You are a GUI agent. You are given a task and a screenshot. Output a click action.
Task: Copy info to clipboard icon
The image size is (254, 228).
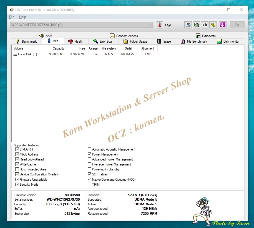188,25
